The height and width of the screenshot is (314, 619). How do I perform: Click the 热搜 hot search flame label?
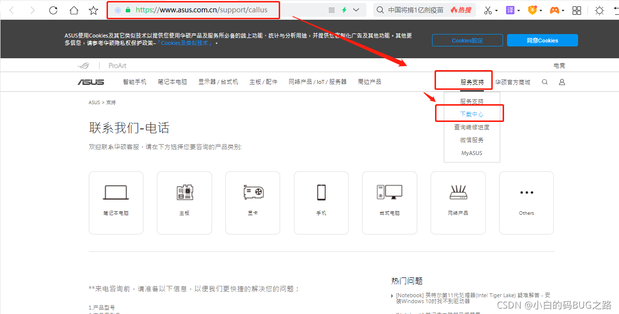pyautogui.click(x=461, y=10)
